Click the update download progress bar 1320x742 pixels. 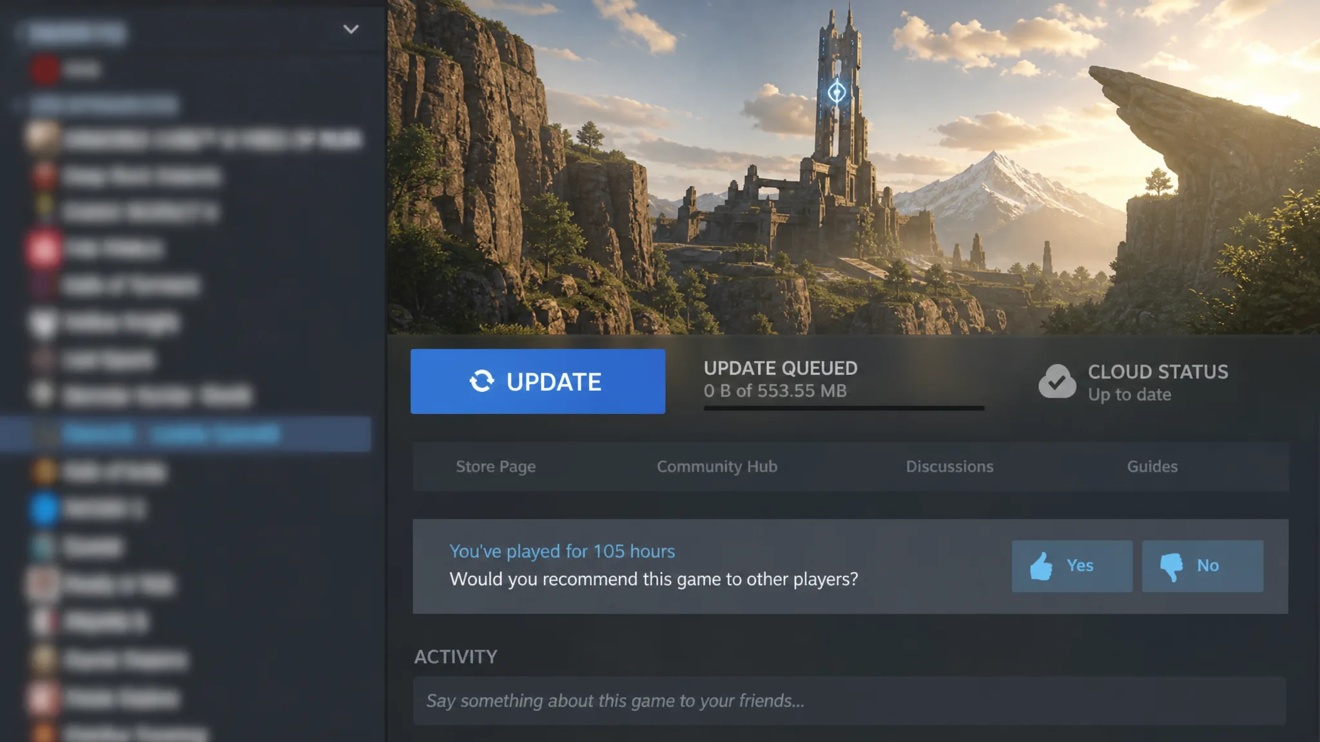844,408
